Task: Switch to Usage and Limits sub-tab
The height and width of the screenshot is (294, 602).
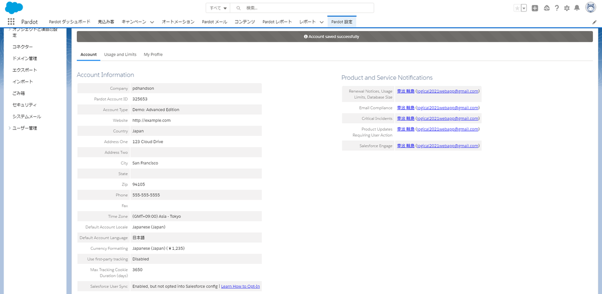Action: tap(120, 54)
